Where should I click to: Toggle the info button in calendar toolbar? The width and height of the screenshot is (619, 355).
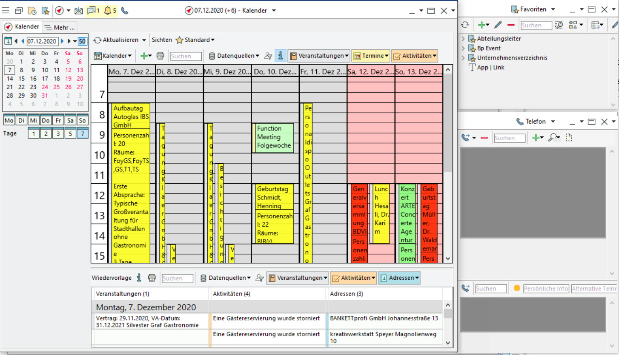click(x=280, y=56)
